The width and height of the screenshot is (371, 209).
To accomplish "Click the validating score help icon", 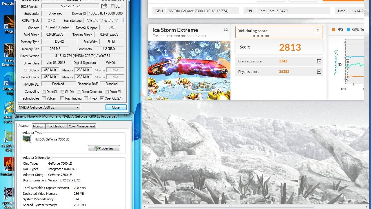I will (x=318, y=31).
